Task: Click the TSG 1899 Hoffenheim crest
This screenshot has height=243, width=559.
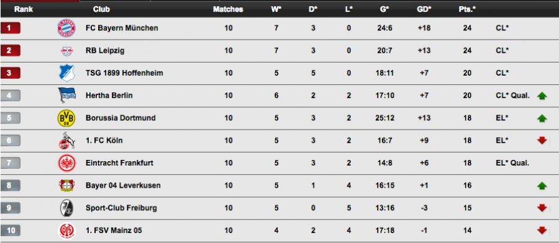Action: tap(66, 73)
